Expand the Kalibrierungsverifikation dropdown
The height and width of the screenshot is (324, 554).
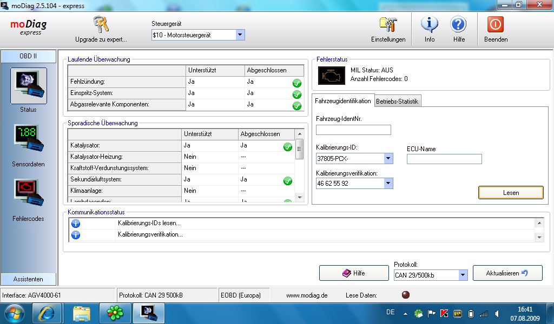point(388,184)
